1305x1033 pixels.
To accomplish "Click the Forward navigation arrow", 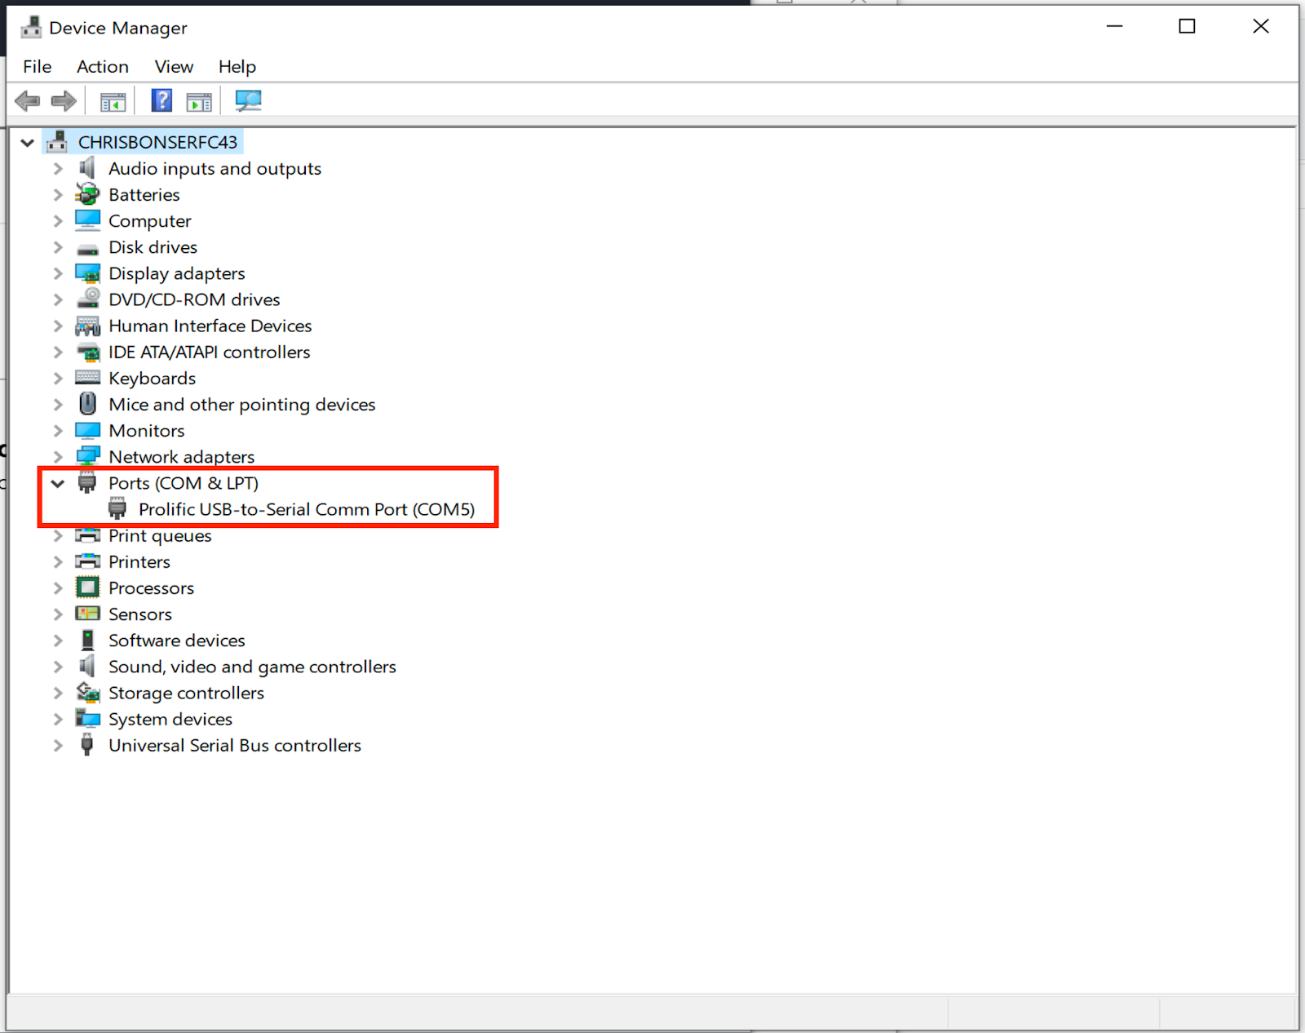I will point(63,100).
